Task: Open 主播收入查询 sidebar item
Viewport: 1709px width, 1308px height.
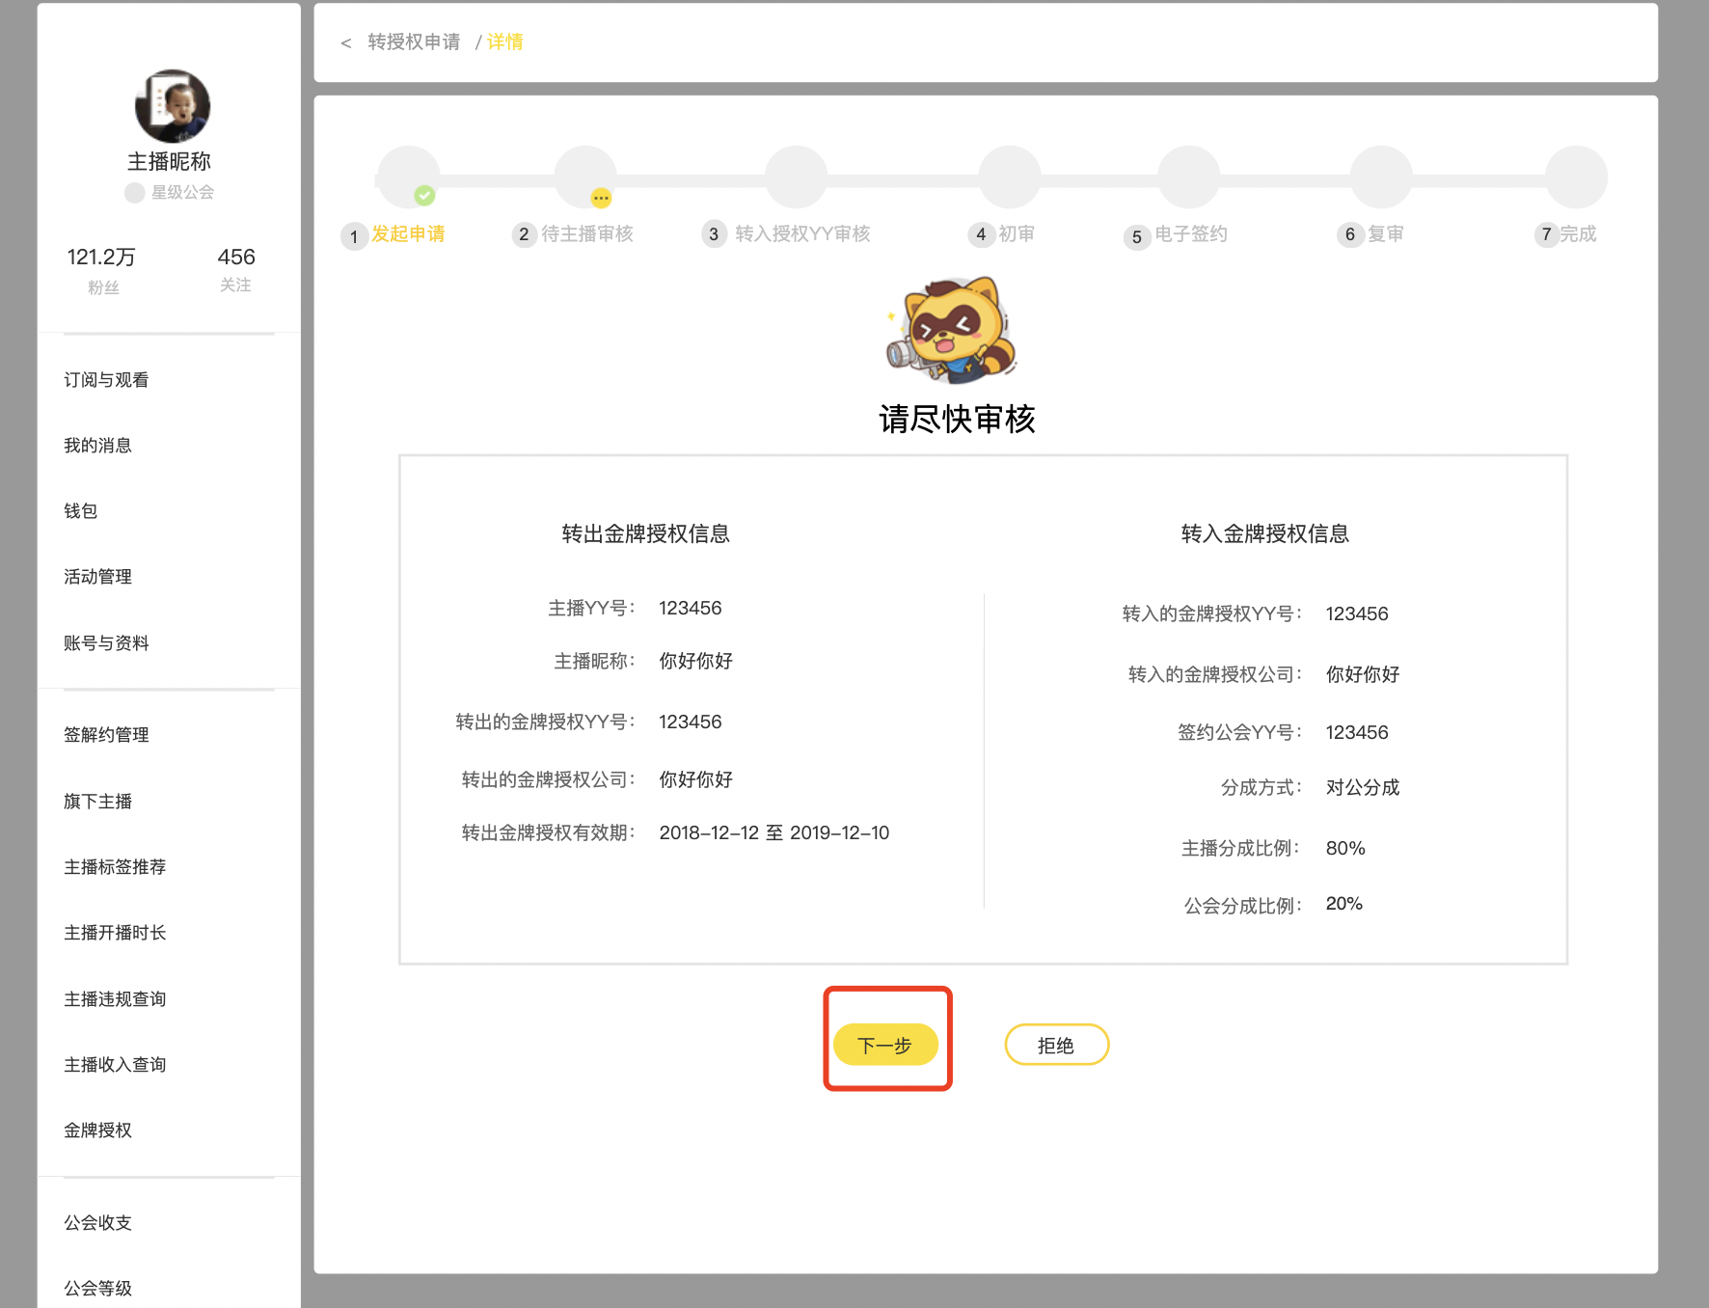Action: click(x=115, y=1065)
